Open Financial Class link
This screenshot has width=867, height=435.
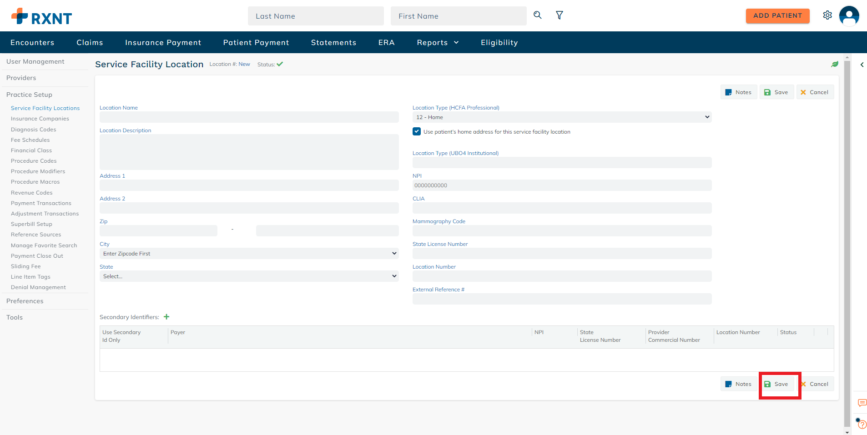31,150
